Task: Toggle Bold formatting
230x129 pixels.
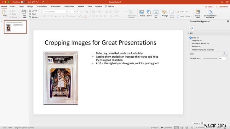Action: point(44,16)
